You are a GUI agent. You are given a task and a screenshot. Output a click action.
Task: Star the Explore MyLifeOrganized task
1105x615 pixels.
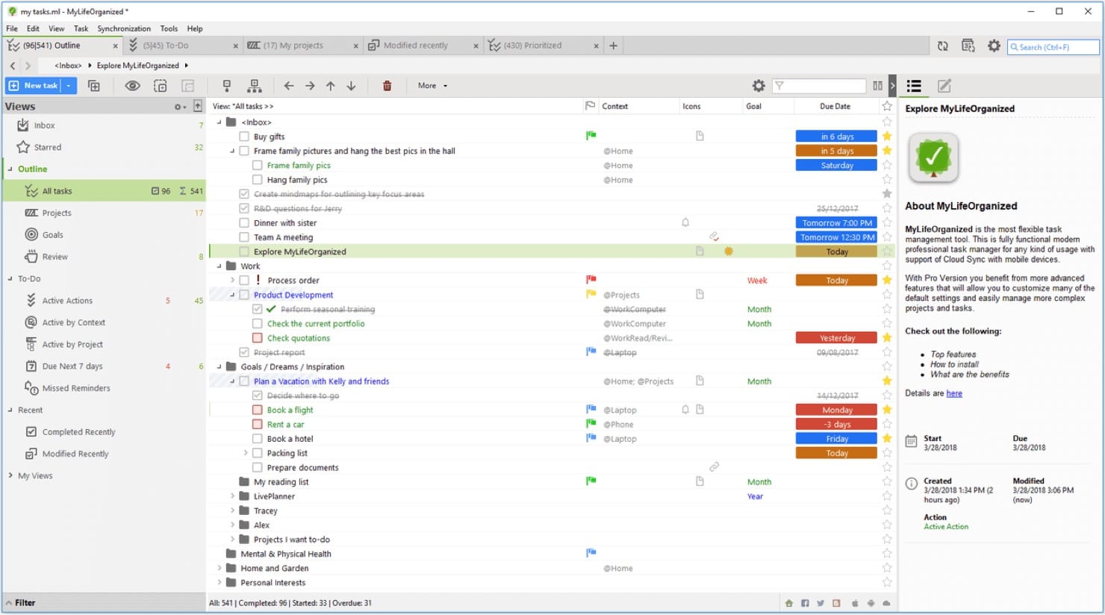[x=887, y=252]
